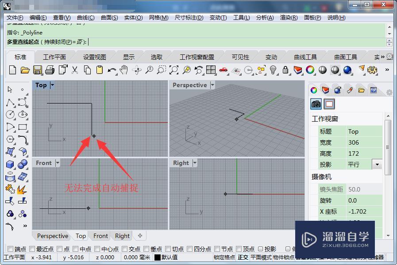This screenshot has width=397, height=265.
Task: Click the Zoom dynamic magnifier icon
Action: click(150, 70)
